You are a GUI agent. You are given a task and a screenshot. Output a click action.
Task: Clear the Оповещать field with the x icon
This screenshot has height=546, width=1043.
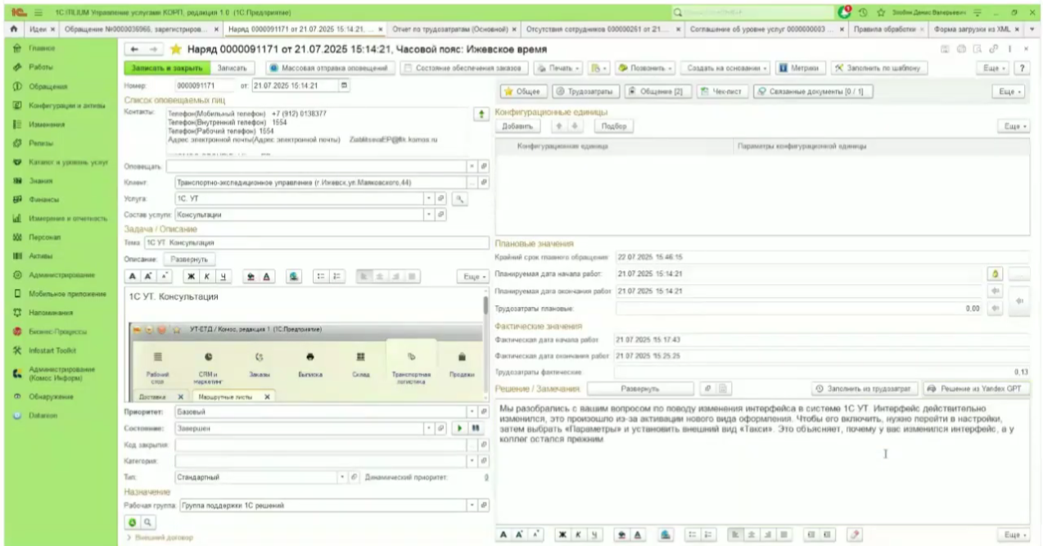472,166
